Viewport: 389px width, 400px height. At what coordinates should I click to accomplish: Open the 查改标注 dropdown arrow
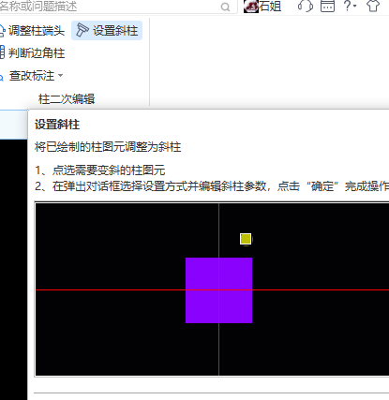coord(61,75)
